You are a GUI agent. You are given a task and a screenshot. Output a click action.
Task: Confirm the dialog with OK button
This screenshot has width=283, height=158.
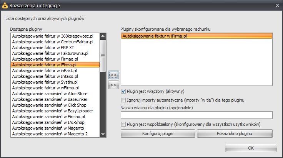tap(251, 148)
